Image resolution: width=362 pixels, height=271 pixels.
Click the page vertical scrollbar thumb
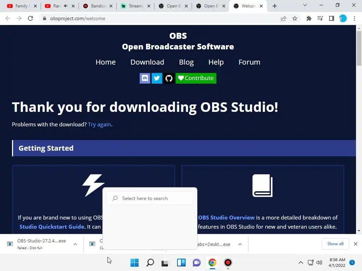point(359,48)
